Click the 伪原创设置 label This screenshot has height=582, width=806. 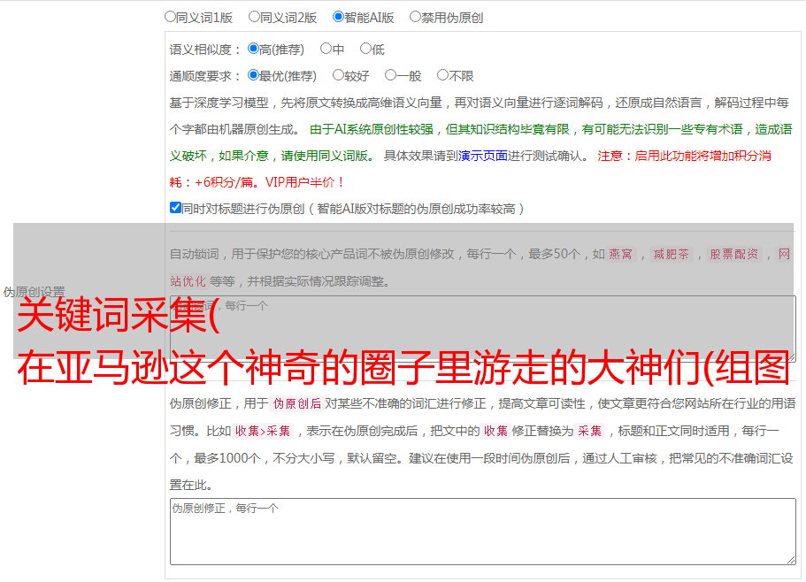pyautogui.click(x=34, y=292)
